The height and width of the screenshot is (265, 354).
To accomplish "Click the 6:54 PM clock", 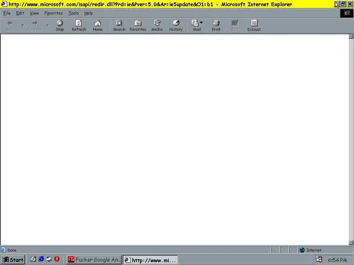I will point(337,260).
